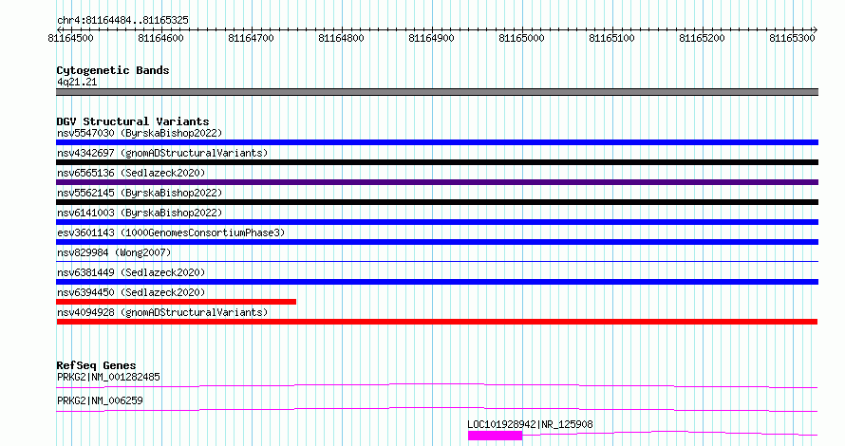Select the nsv5547030 (ByrskaBishop2022) label
The height and width of the screenshot is (446, 845).
pyautogui.click(x=140, y=133)
